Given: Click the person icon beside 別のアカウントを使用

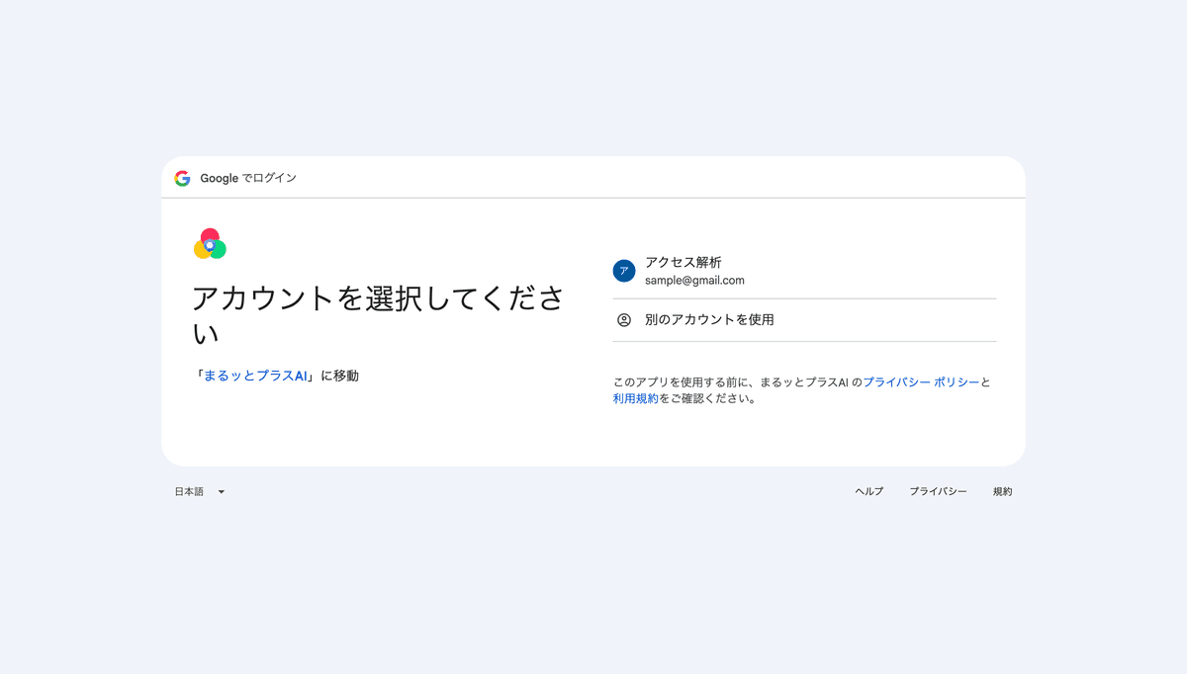Looking at the screenshot, I should (x=624, y=320).
